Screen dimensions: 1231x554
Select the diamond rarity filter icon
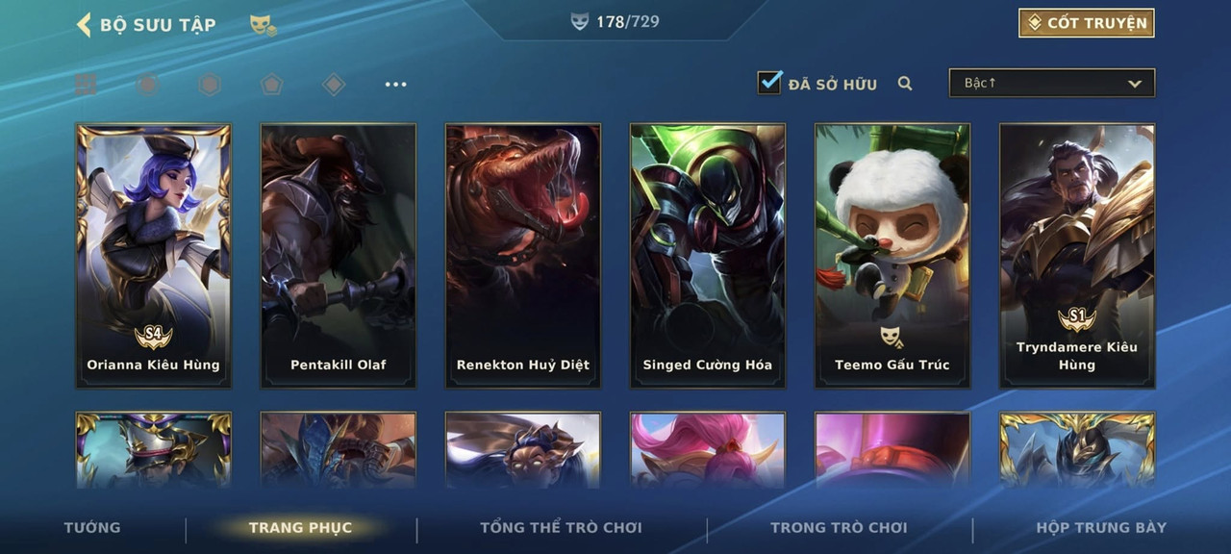tap(334, 85)
